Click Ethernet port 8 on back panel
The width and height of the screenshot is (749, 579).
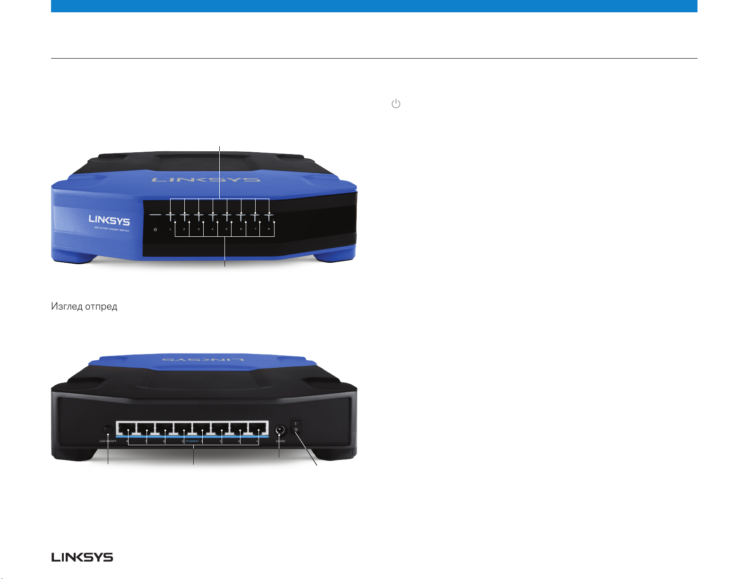pos(126,428)
